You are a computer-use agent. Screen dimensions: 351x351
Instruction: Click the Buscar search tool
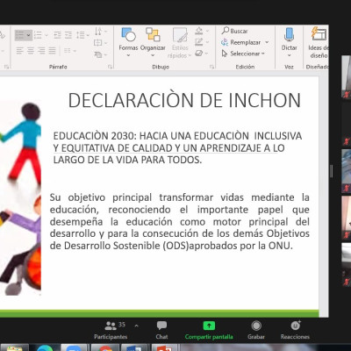234,31
